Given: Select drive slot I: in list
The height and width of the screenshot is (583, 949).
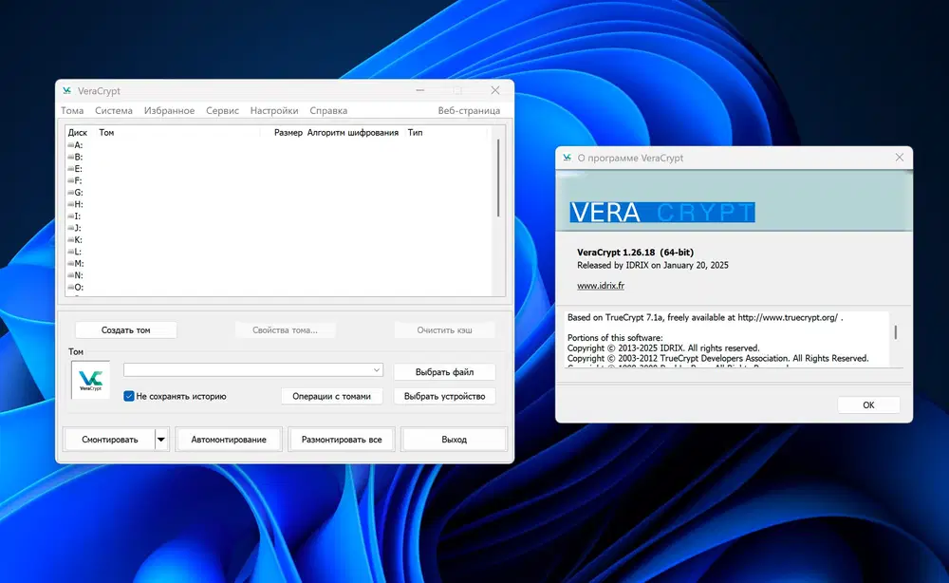Looking at the screenshot, I should point(74,216).
